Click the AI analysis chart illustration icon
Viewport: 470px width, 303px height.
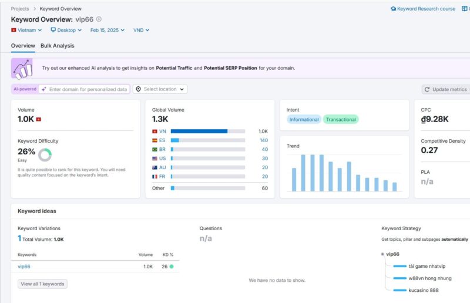[x=22, y=68]
